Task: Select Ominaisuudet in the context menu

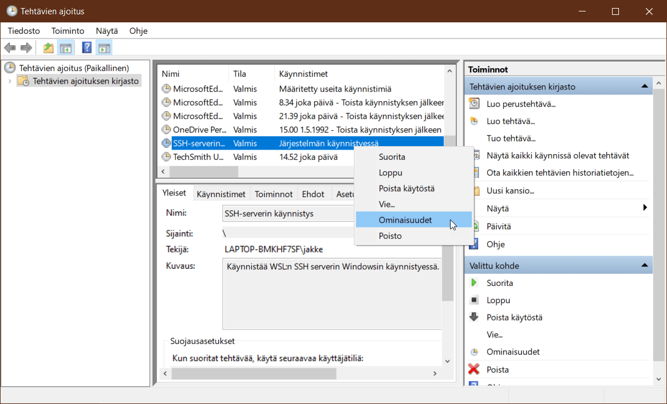Action: click(x=405, y=220)
